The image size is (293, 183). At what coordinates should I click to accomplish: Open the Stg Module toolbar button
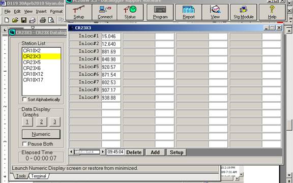click(x=244, y=12)
